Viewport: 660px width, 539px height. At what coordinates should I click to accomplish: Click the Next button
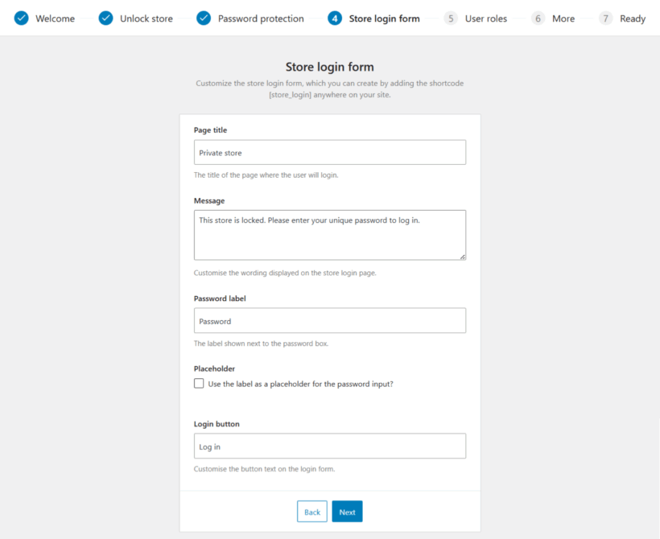coord(347,511)
